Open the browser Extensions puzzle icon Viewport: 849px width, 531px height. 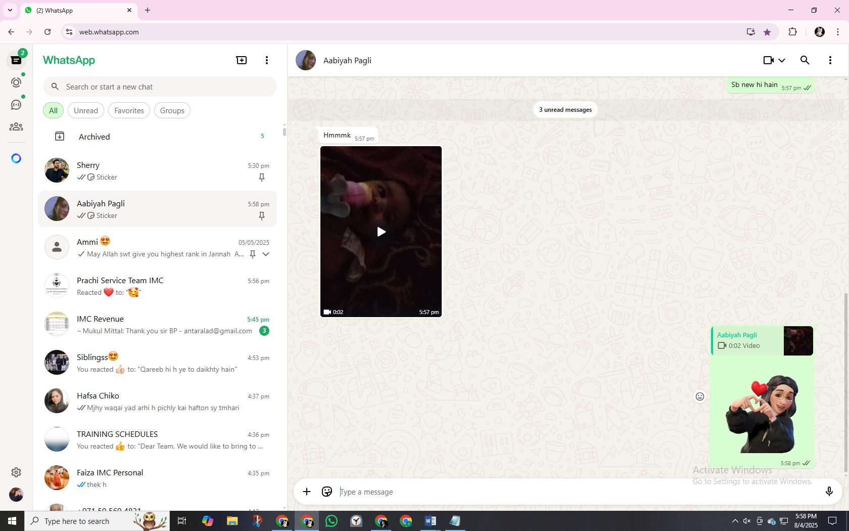click(x=792, y=32)
